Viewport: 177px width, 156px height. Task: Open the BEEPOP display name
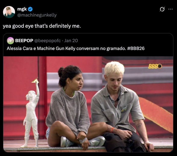point(24,41)
